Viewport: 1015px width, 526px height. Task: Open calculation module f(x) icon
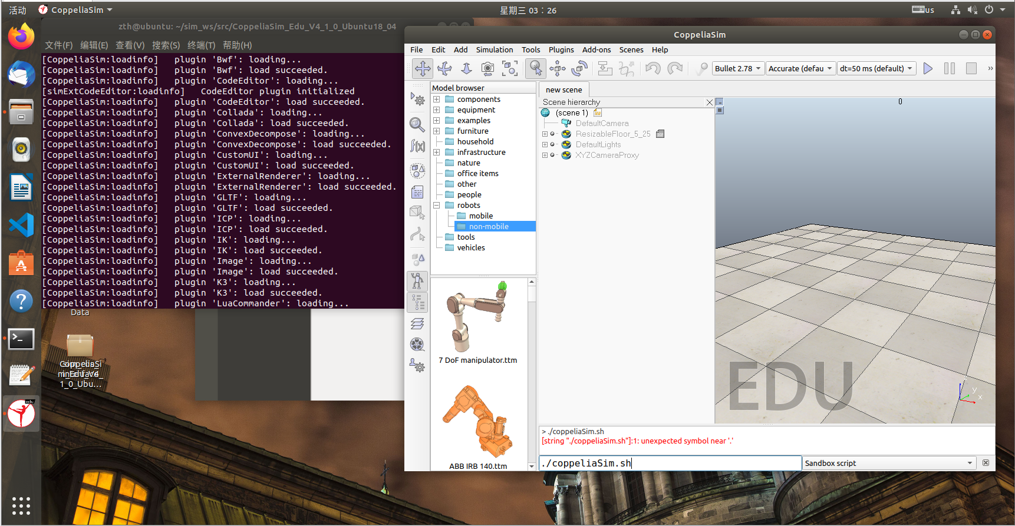[x=417, y=145]
